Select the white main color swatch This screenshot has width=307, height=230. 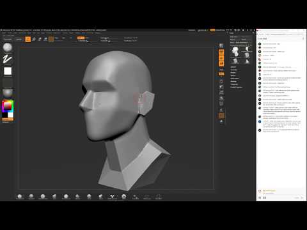click(10, 115)
